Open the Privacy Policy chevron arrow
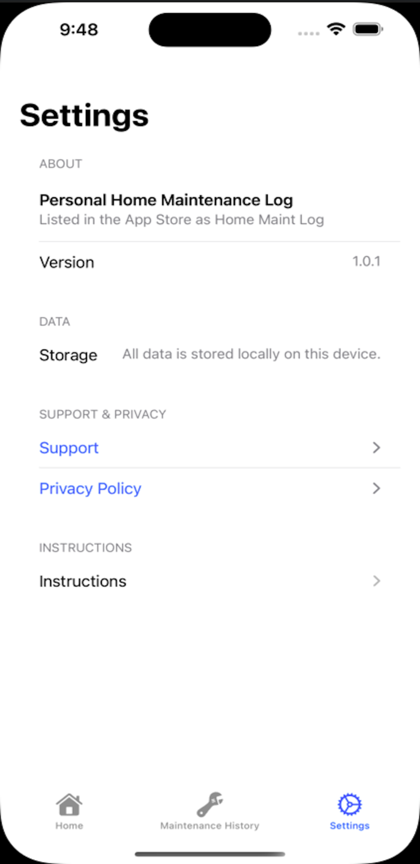The image size is (420, 864). (376, 488)
